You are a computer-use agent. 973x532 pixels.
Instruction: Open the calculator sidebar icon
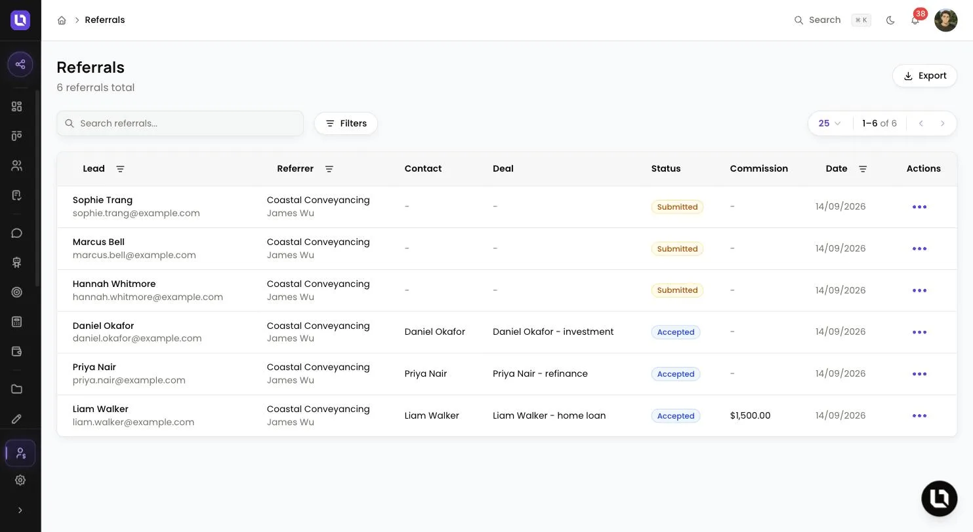coord(17,322)
